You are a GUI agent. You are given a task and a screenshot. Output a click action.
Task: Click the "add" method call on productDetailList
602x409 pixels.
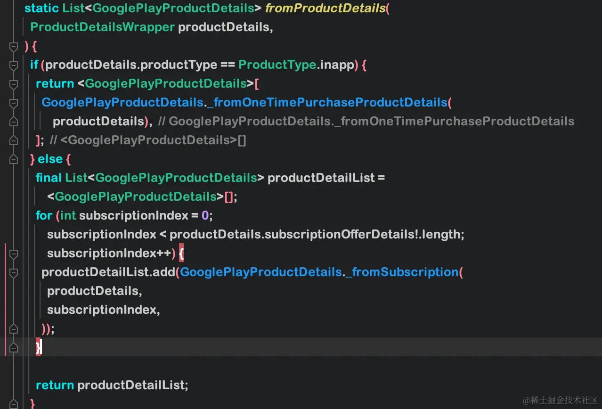(x=163, y=272)
